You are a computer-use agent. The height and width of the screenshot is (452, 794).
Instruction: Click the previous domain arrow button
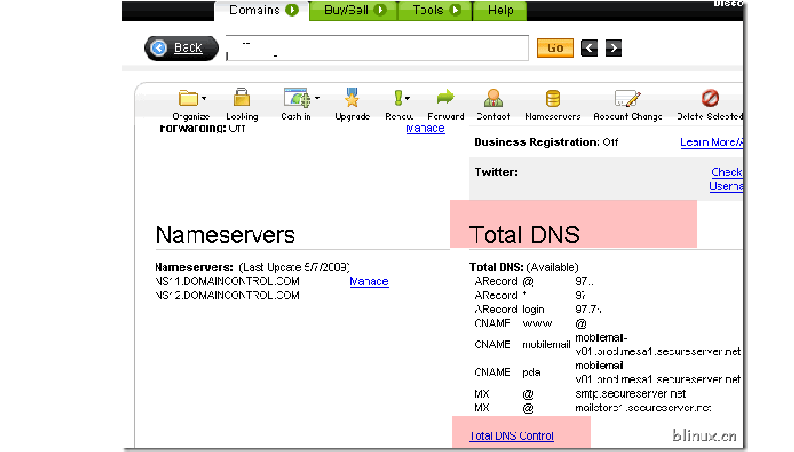(x=590, y=48)
